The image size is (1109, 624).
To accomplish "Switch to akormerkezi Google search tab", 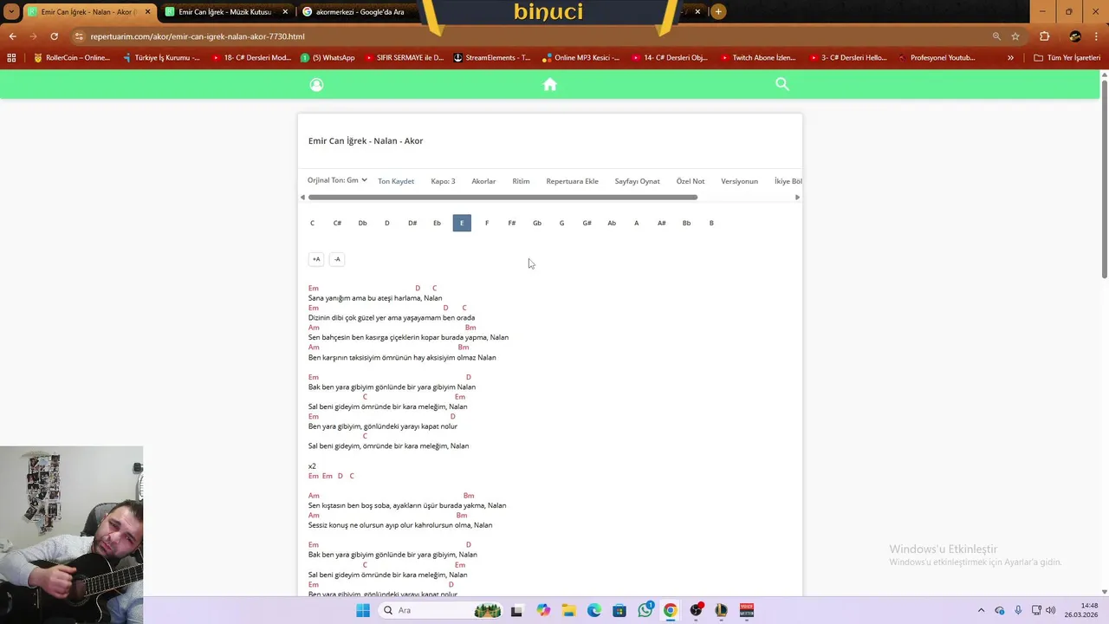I will pyautogui.click(x=360, y=12).
